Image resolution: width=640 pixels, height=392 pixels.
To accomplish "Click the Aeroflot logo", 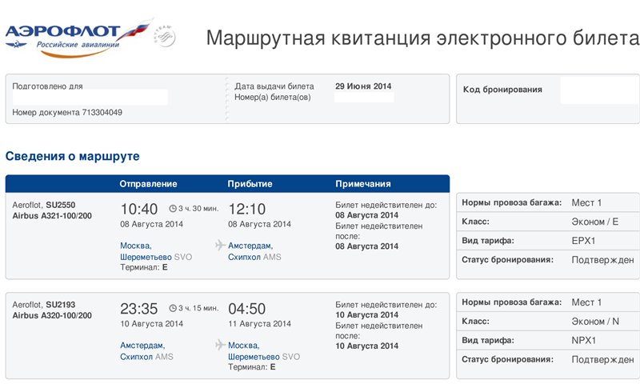I will point(78,38).
